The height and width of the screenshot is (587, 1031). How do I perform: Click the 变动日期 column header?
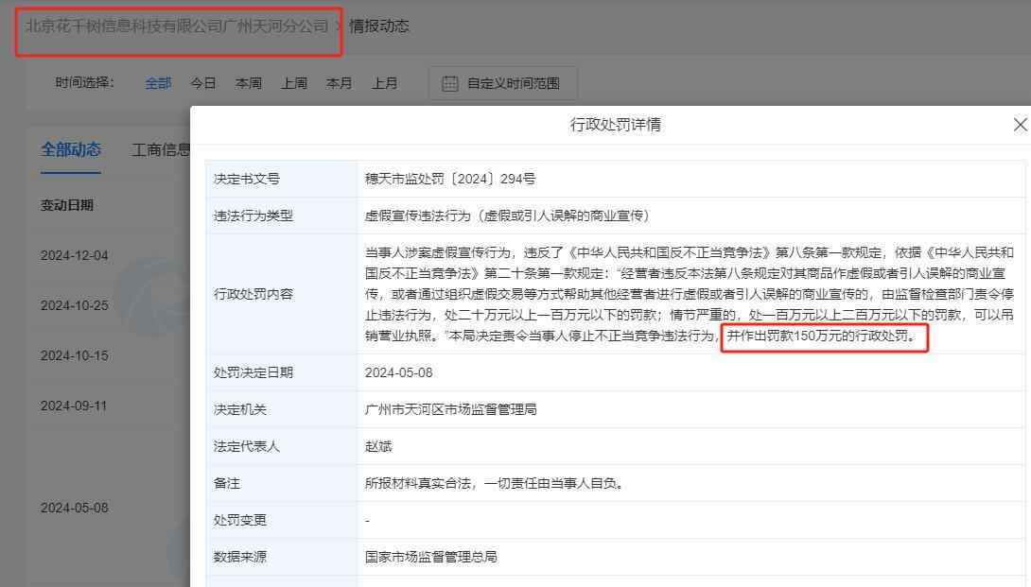(67, 205)
